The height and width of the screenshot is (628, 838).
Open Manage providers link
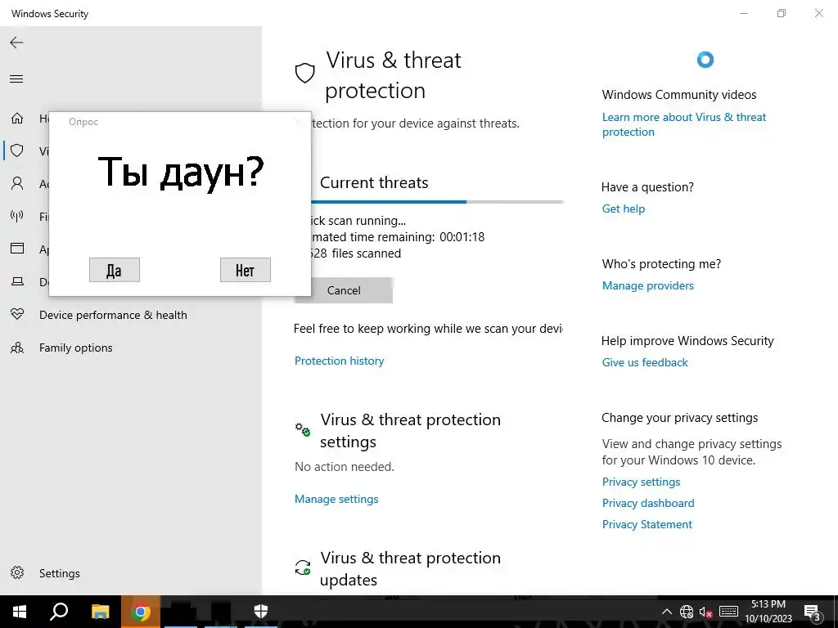point(648,285)
